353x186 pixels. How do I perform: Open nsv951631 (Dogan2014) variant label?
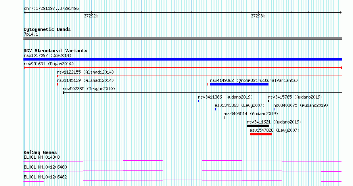(x=49, y=64)
